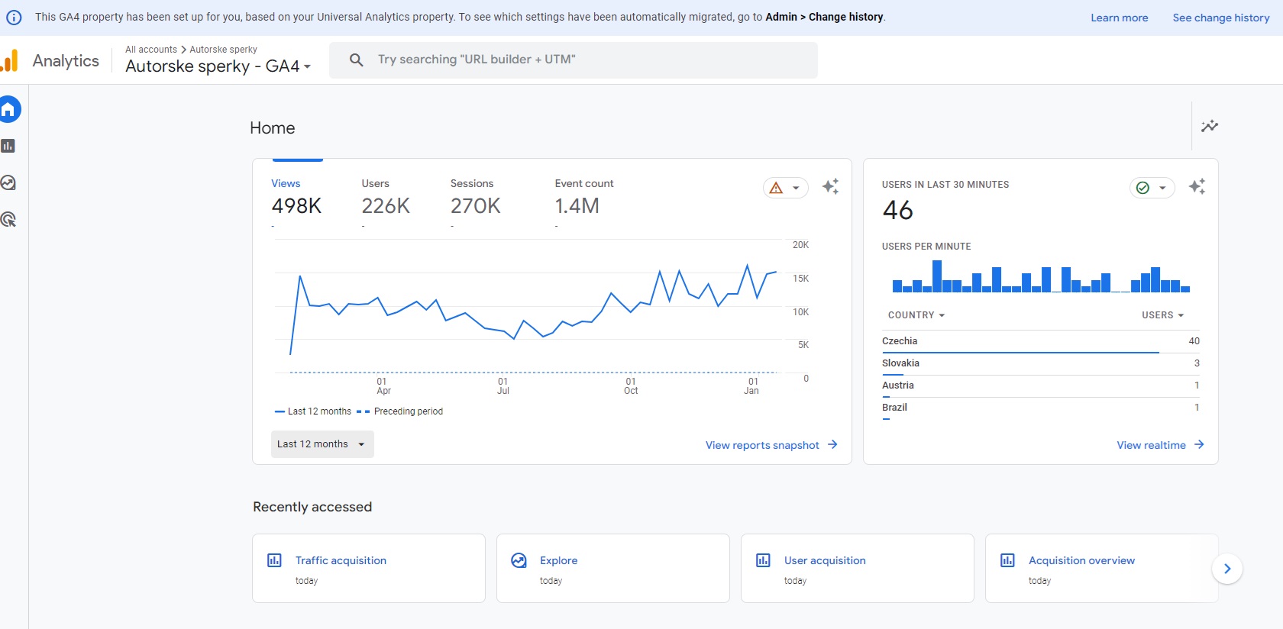
Task: Open the Insights icon beside Home
Action: click(1210, 126)
